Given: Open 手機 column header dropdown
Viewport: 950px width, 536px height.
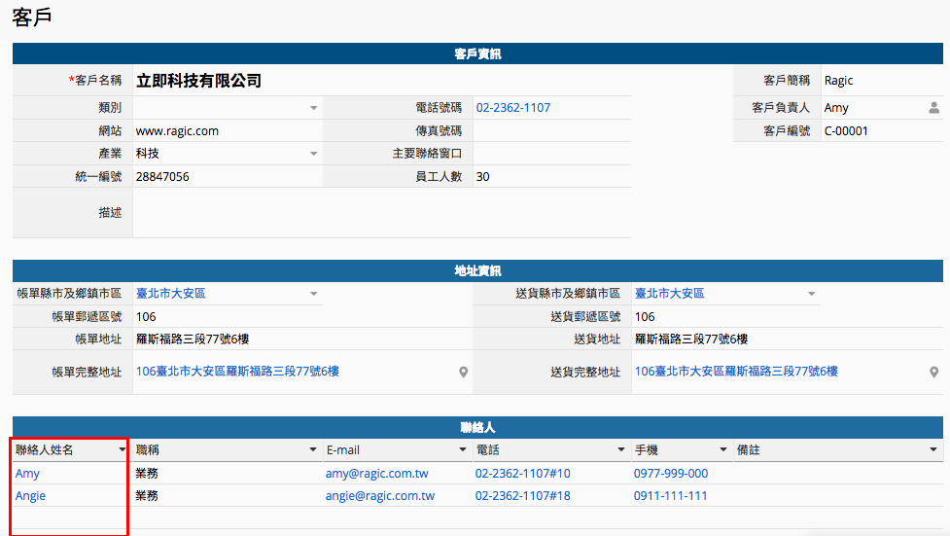Looking at the screenshot, I should 722,450.
